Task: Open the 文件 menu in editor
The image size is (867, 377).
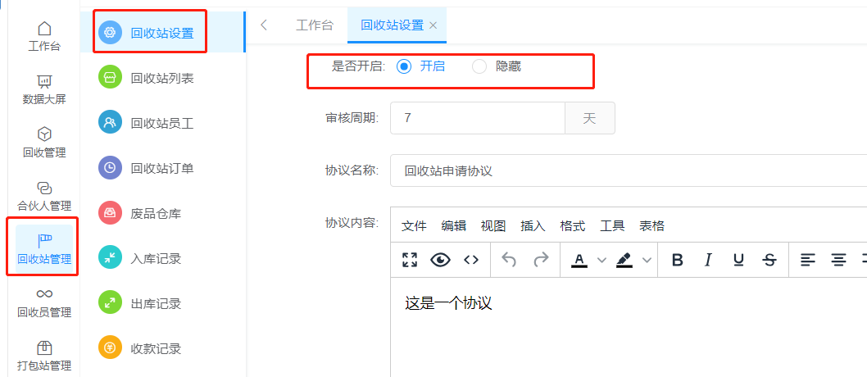Action: (x=414, y=225)
